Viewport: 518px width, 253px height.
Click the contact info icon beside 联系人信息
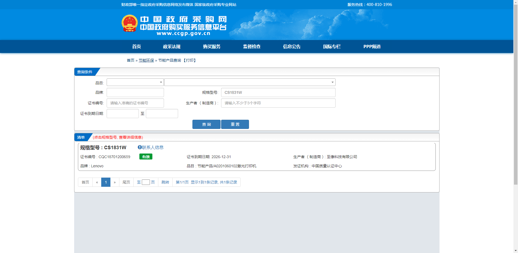click(140, 147)
